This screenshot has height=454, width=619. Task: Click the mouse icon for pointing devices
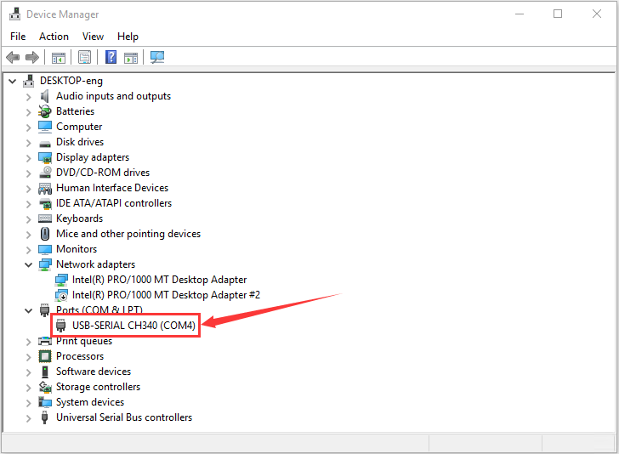point(45,234)
